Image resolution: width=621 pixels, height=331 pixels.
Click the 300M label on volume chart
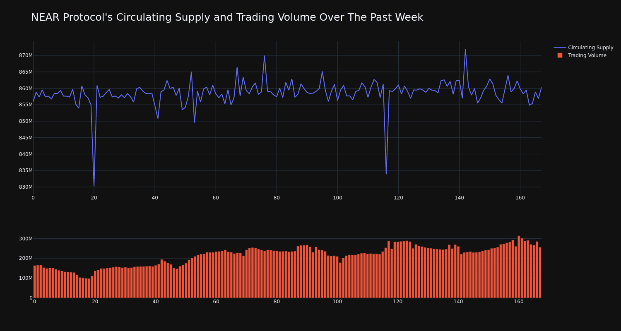pos(26,239)
